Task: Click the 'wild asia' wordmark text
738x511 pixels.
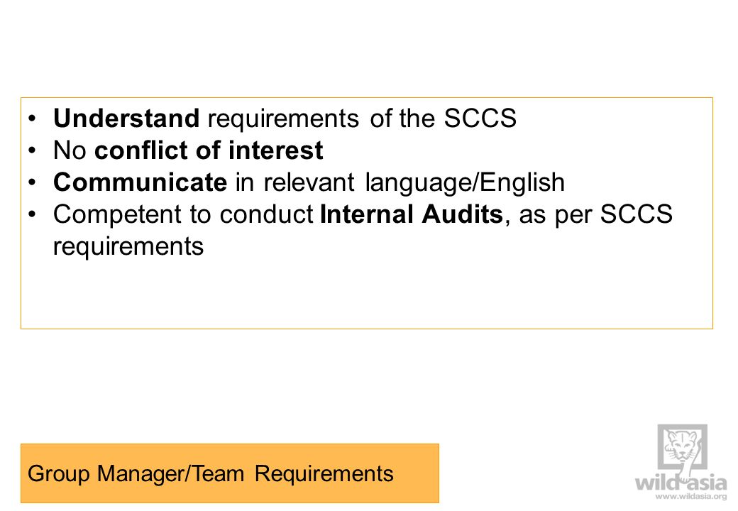Action: coord(681,483)
